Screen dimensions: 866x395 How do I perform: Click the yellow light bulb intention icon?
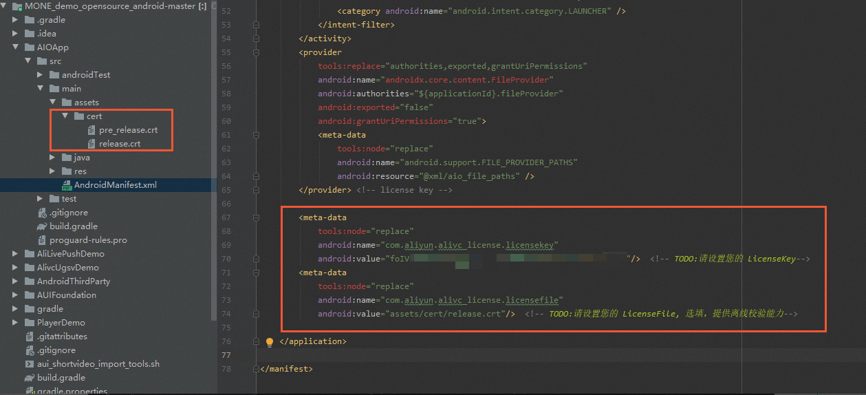point(270,342)
